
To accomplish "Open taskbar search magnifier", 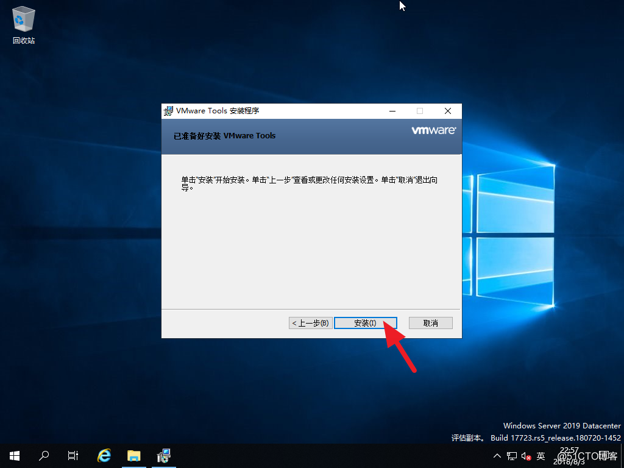I will [44, 456].
